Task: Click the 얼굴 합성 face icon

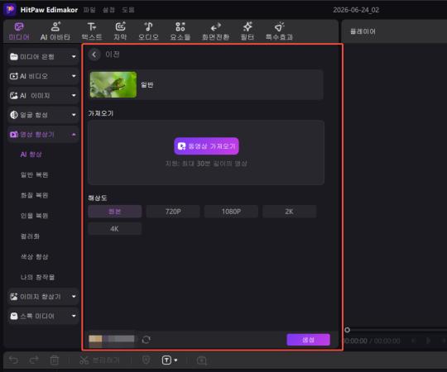Action: coord(14,115)
